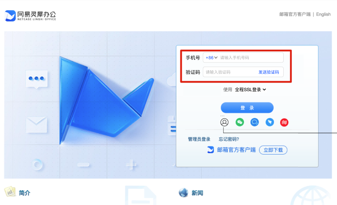Expand the 全程SSL登录 dropdown
The image size is (337, 205).
coord(250,90)
